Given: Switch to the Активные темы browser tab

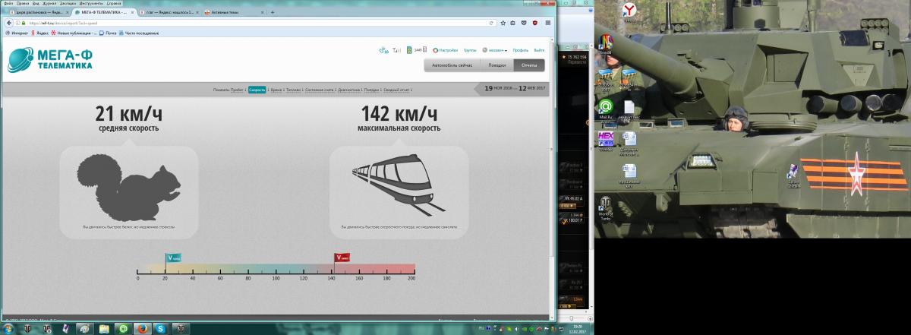Looking at the screenshot, I should click(235, 13).
